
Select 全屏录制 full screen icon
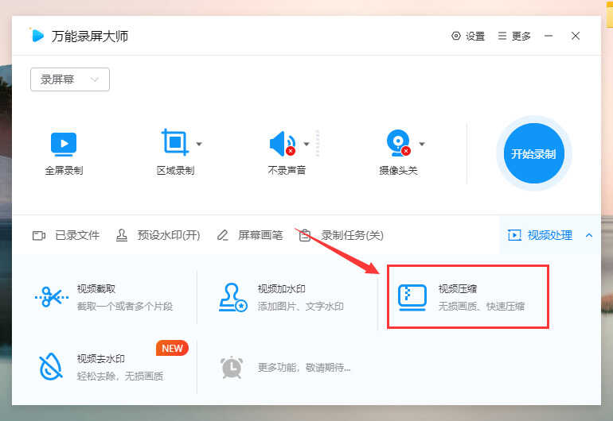click(x=64, y=144)
